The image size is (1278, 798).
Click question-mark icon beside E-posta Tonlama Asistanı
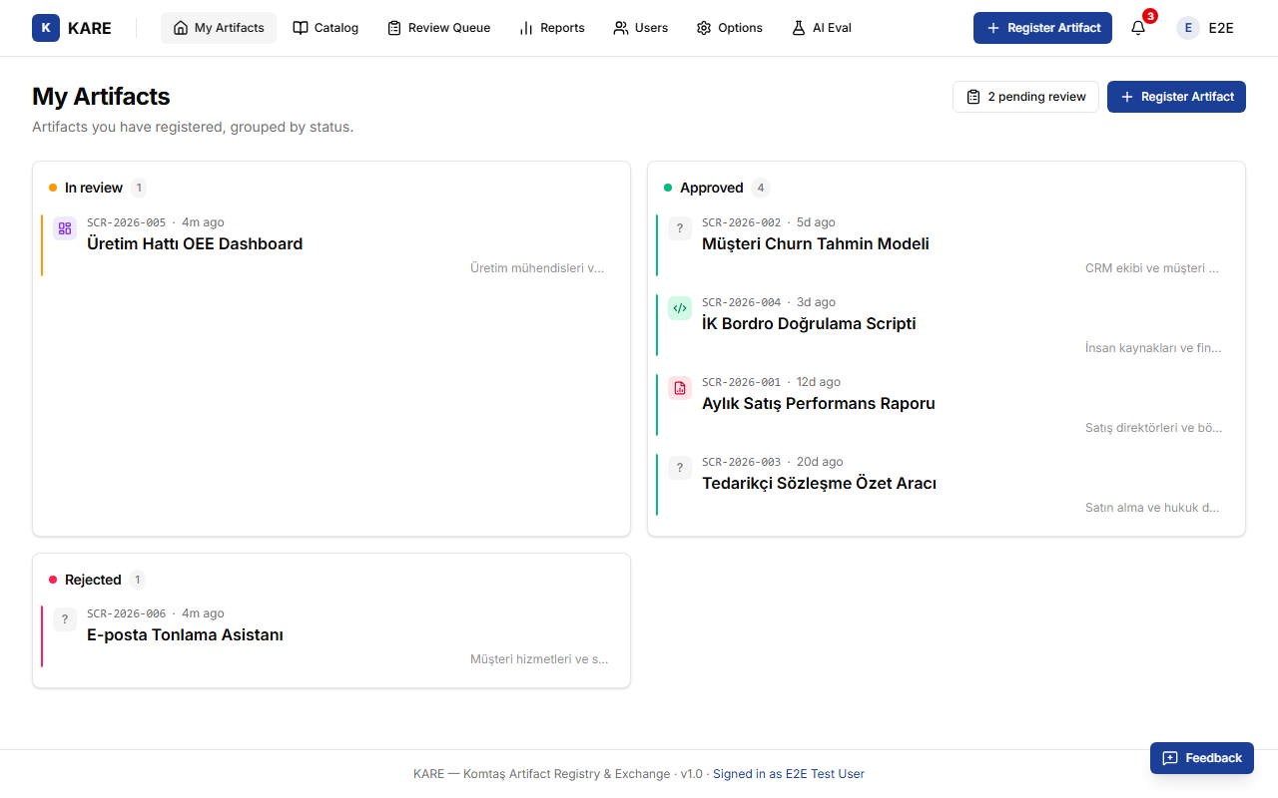[65, 619]
